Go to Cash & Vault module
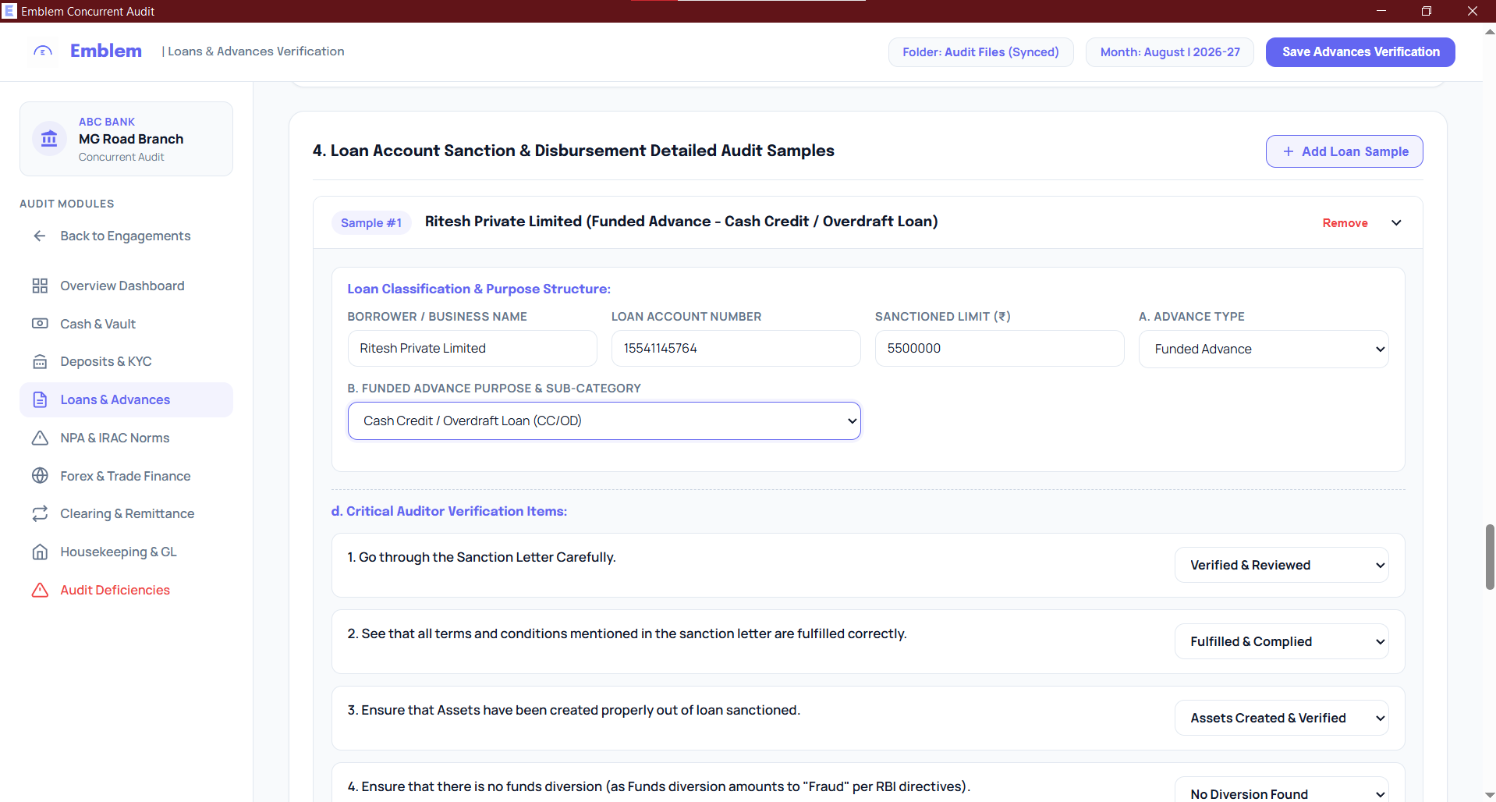Screen dimensions: 1496x802 [126, 324]
